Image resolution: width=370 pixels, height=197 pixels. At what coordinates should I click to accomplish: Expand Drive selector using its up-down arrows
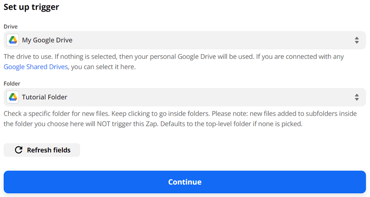(357, 40)
